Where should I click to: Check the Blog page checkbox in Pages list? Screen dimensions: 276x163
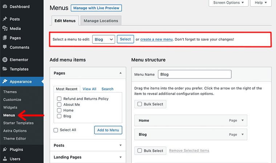tap(59, 116)
